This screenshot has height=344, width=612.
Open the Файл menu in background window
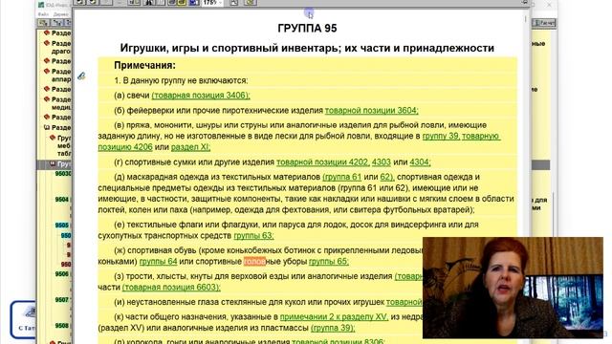(43, 14)
